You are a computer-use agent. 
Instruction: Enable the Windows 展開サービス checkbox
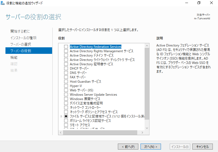[66, 99]
